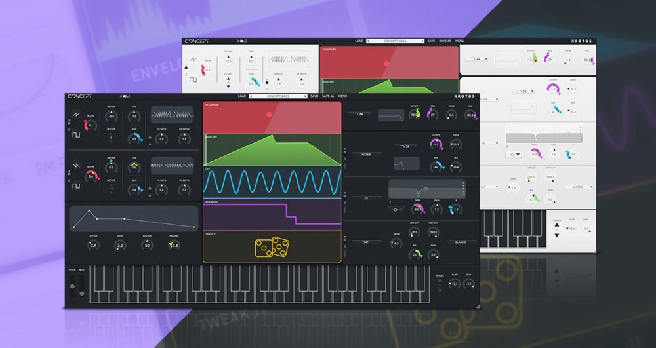Expand the SAT effect type dropdown
The height and width of the screenshot is (348, 656).
[366, 242]
